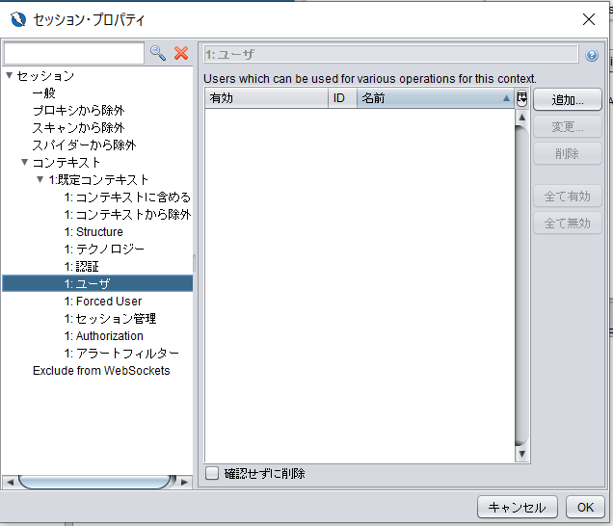The image size is (613, 526).
Task: Select スパイダーから除外 in the tree
Action: [x=84, y=145]
